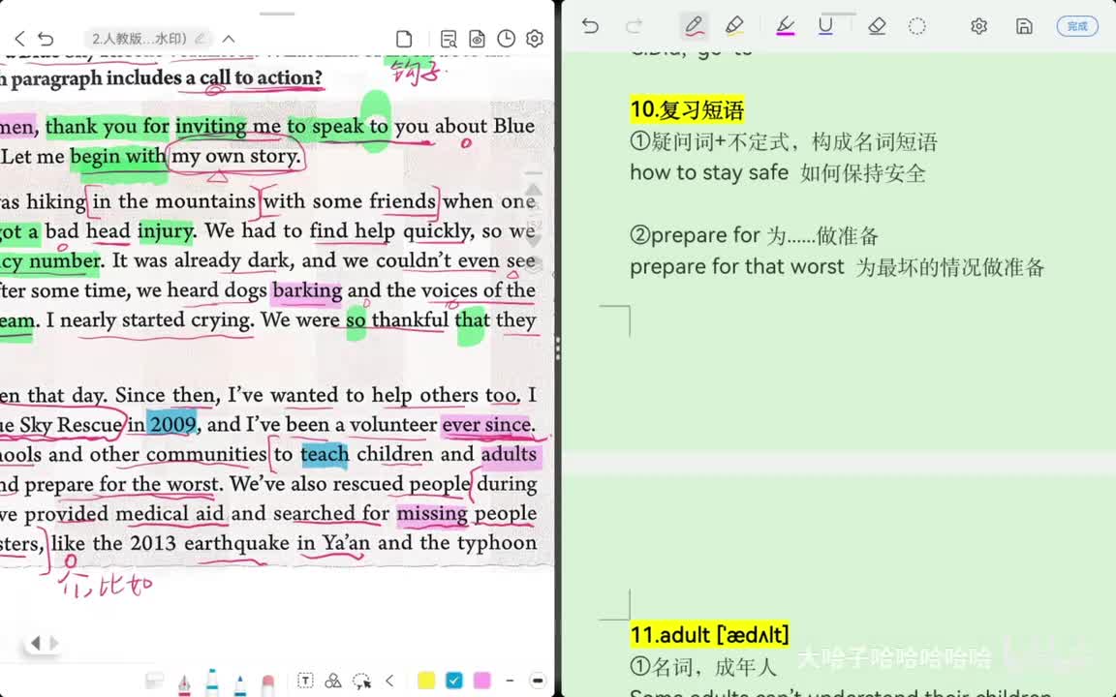1116x697 pixels.
Task: Open the document preview eye icon
Action: [477, 39]
